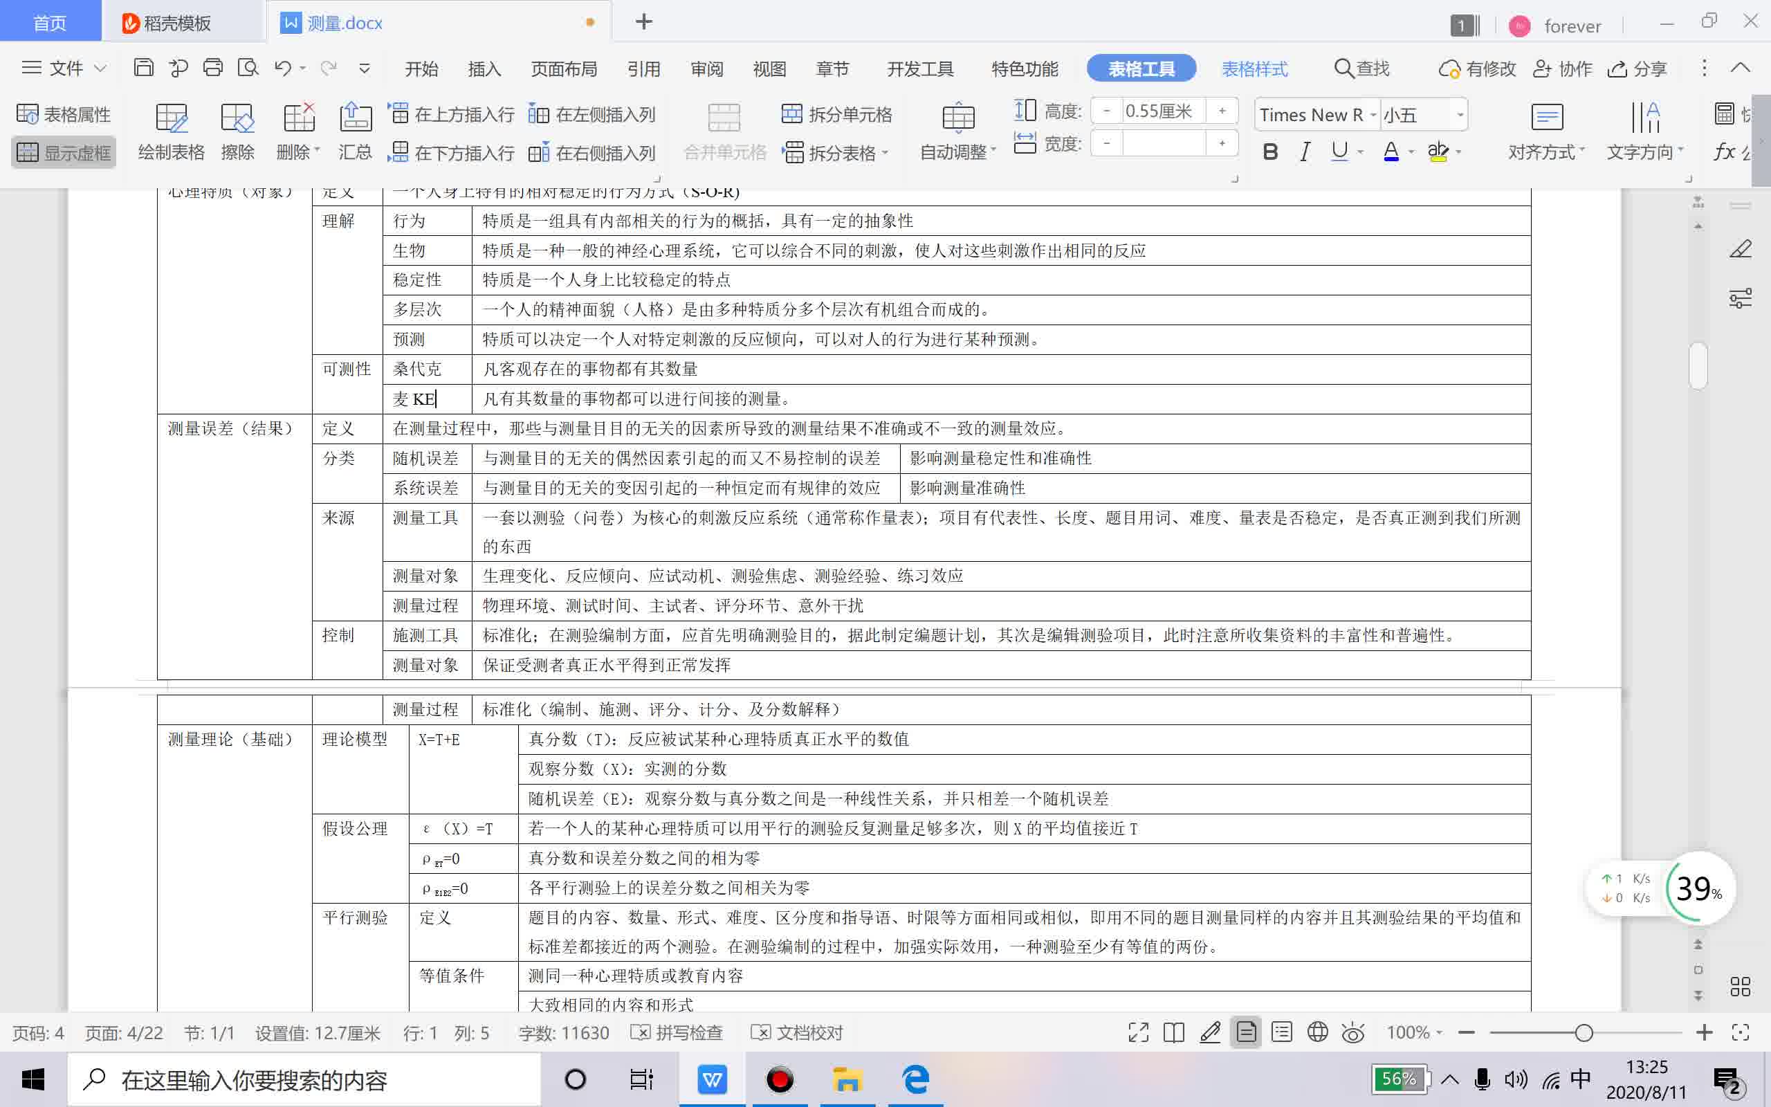Image resolution: width=1771 pixels, height=1107 pixels.
Task: Click the column width input field
Action: point(1164,142)
